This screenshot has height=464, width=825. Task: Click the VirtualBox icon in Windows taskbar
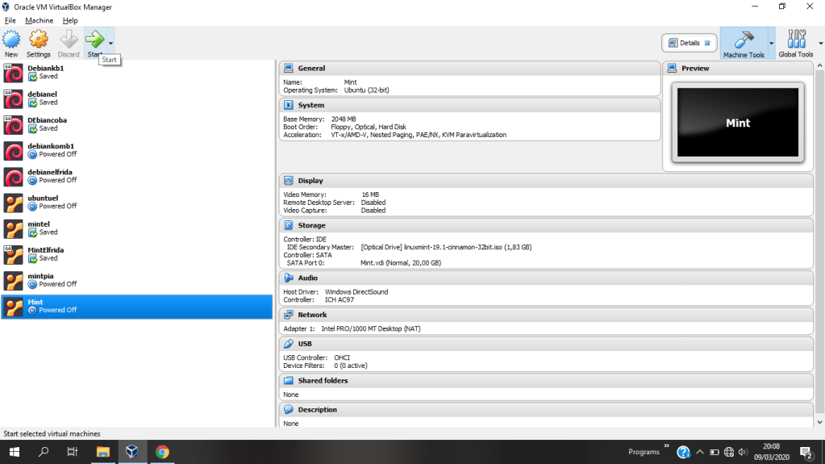click(131, 452)
